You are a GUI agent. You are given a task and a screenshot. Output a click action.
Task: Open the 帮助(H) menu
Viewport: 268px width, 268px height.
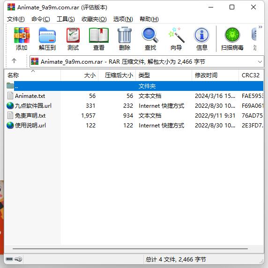pyautogui.click(x=149, y=19)
